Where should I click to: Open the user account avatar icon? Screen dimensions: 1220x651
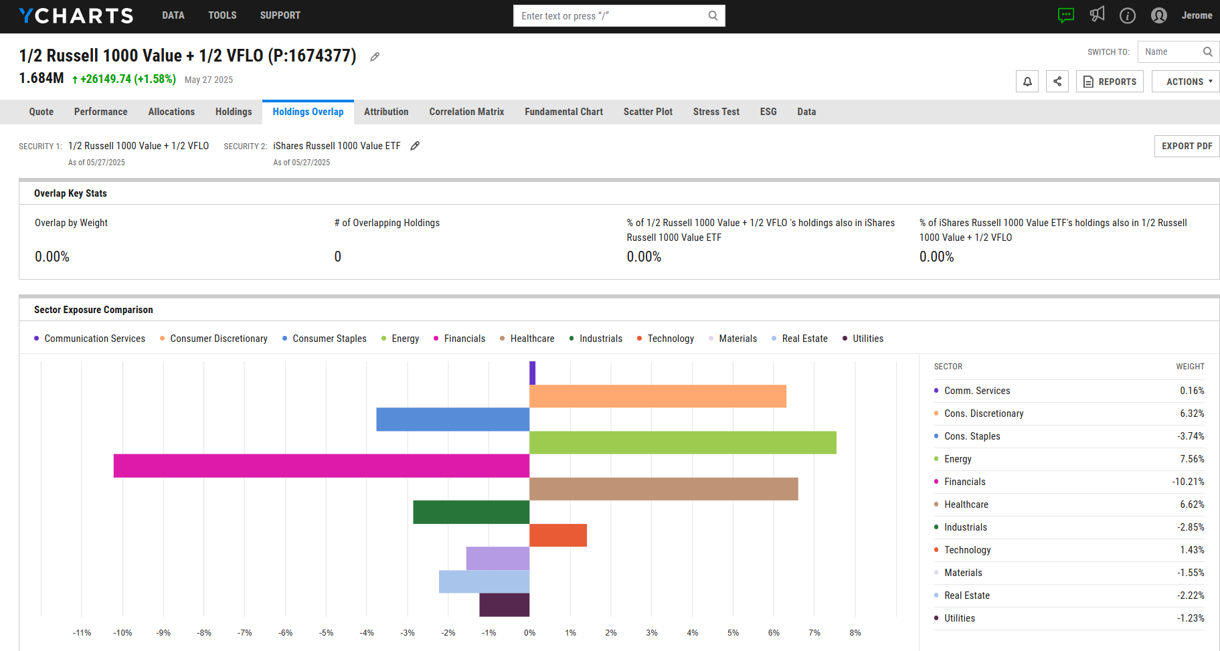click(x=1158, y=15)
